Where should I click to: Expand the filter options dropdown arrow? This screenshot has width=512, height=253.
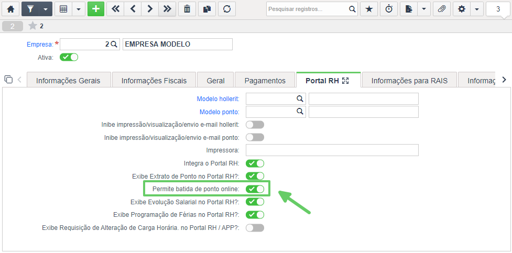[46, 9]
